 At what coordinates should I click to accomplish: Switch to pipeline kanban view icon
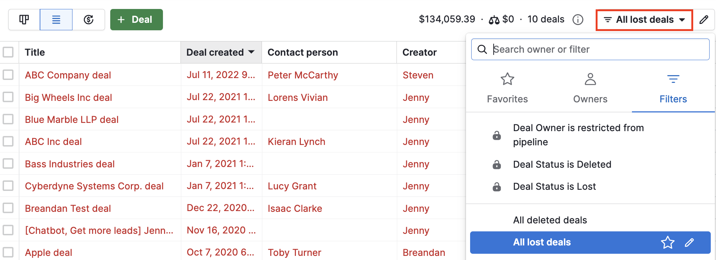[x=24, y=19]
